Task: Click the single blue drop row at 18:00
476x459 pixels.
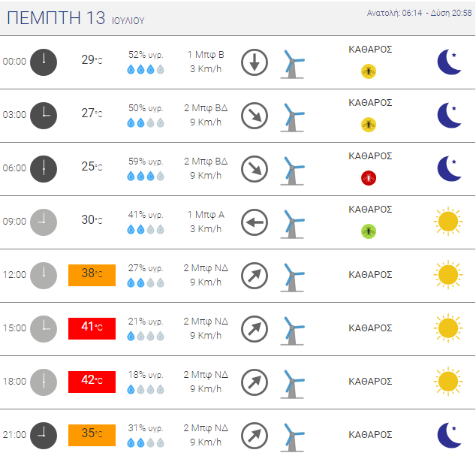Action: 146,389
